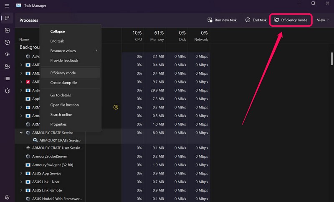Choose Create dump file from context menu

(x=63, y=83)
